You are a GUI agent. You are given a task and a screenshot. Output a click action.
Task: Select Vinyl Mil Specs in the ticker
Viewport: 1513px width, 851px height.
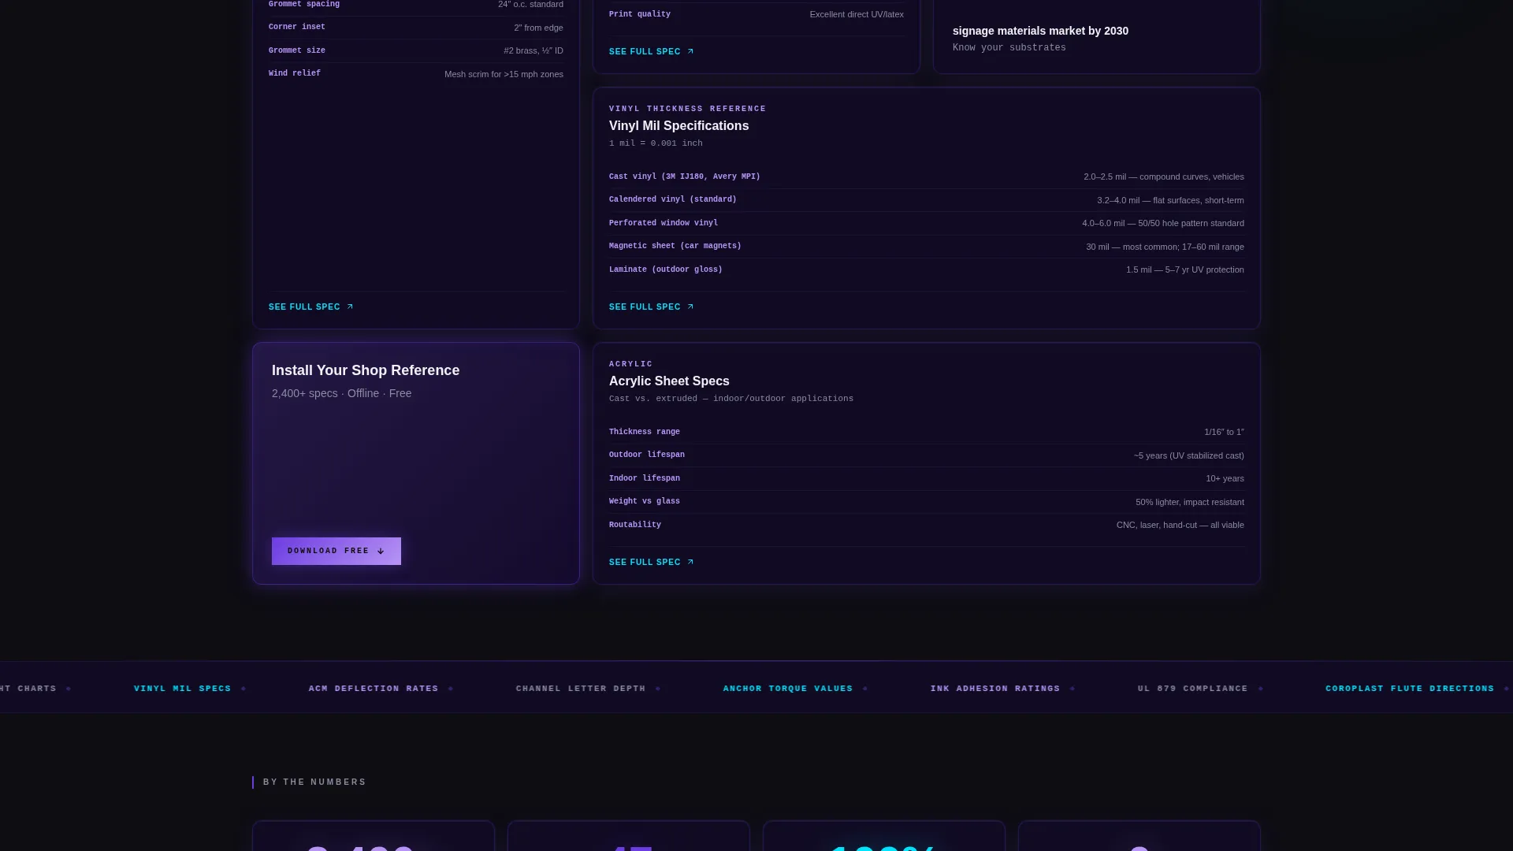point(183,689)
